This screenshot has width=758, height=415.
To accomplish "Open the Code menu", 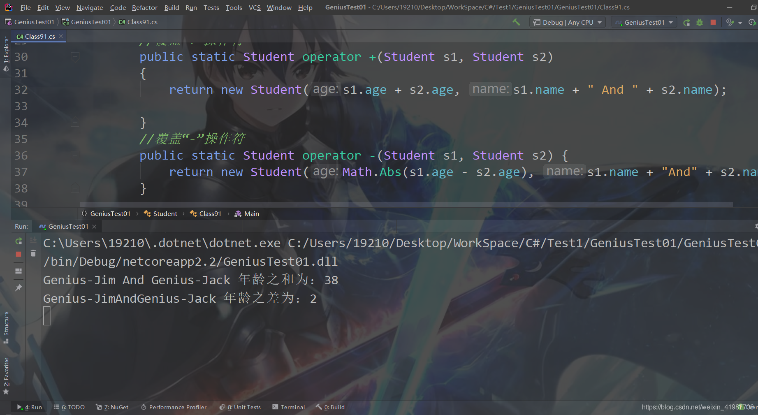I will 118,7.
